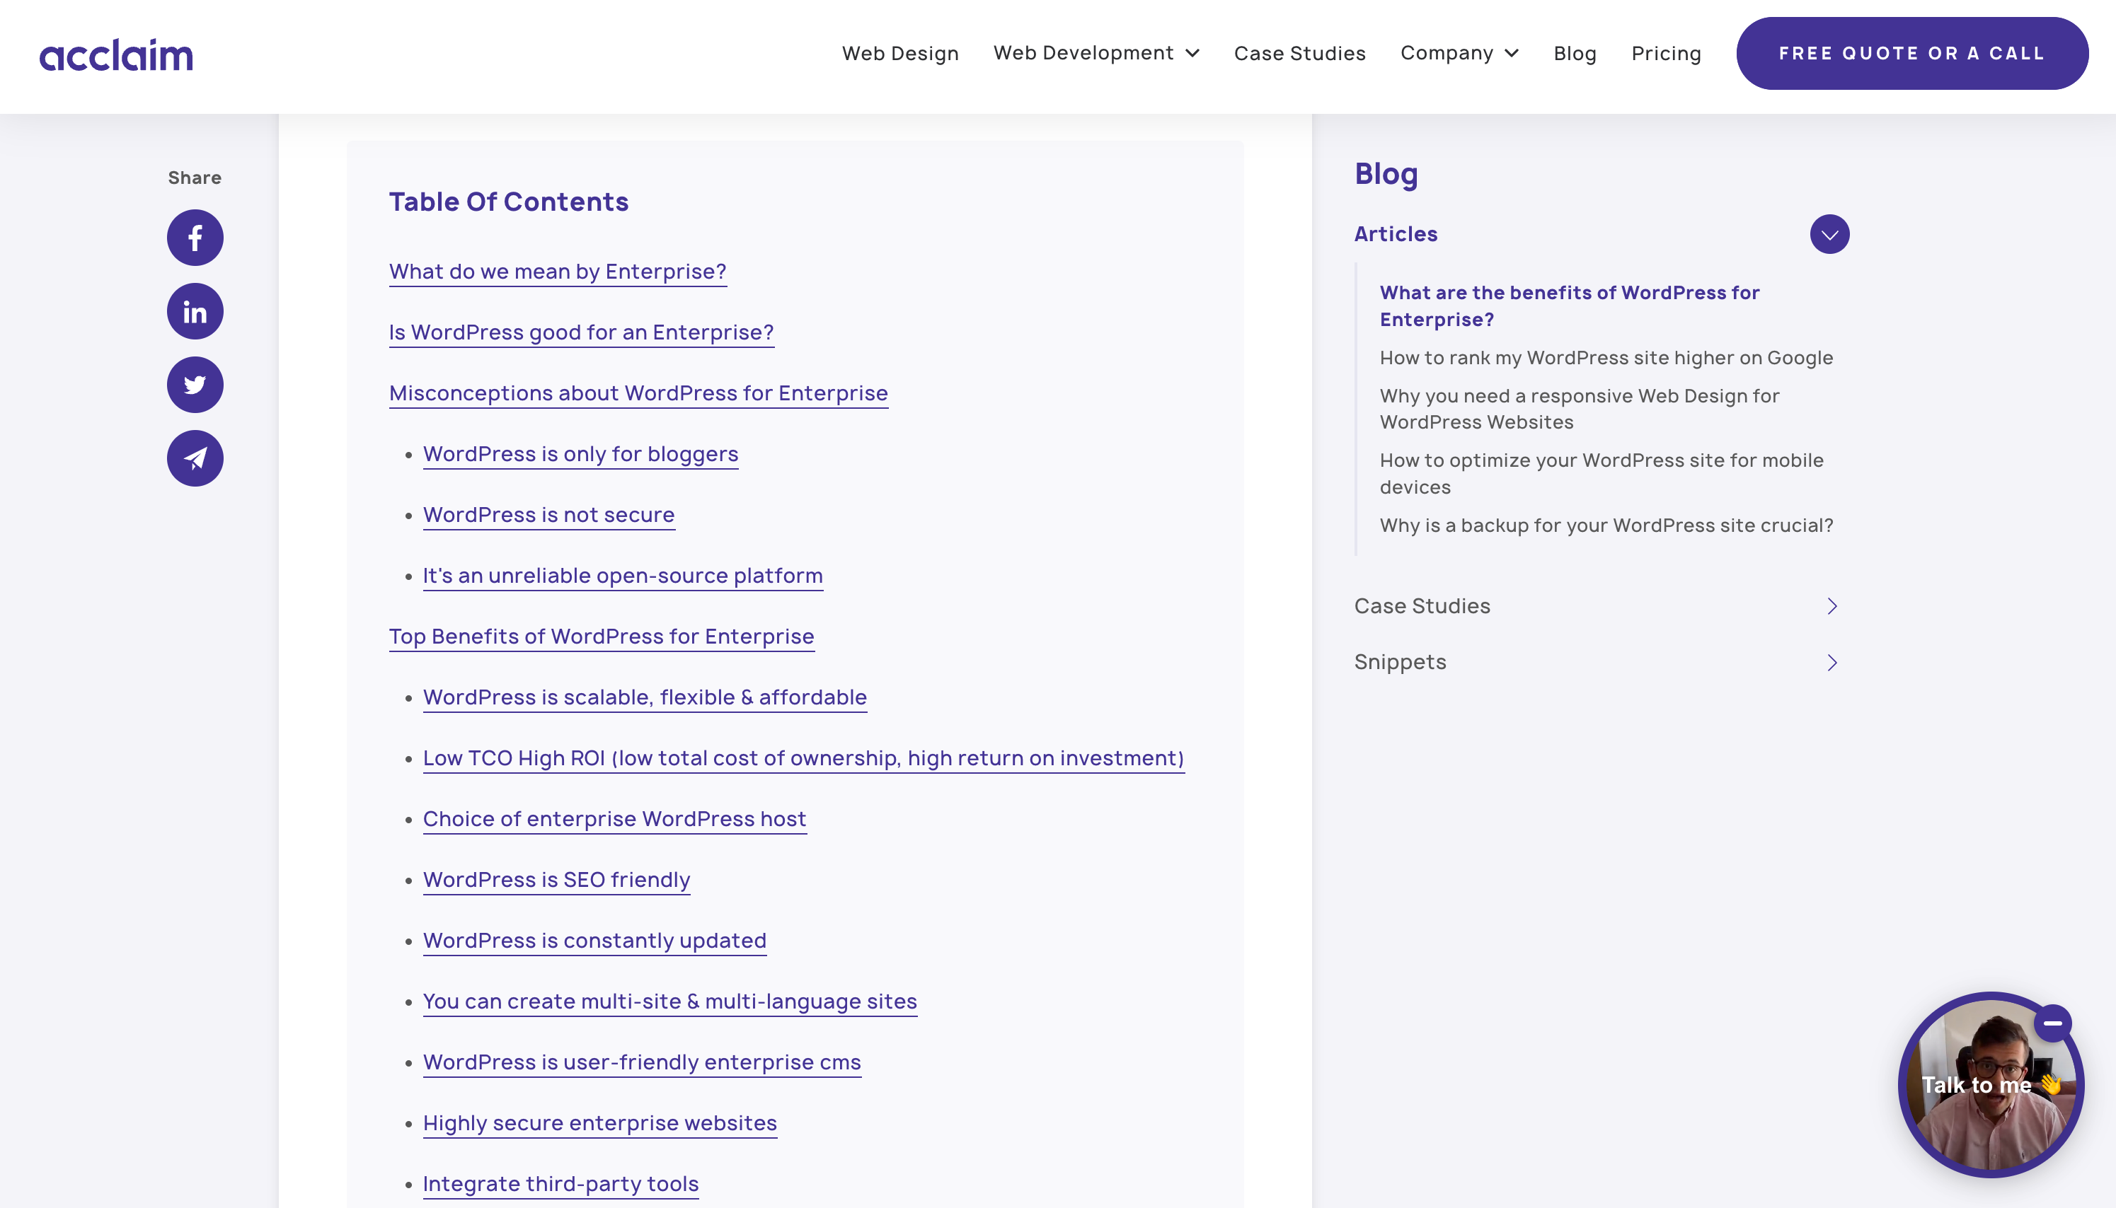Open optimize WordPress site for mobile article
Image resolution: width=2116 pixels, height=1208 pixels.
click(1602, 474)
